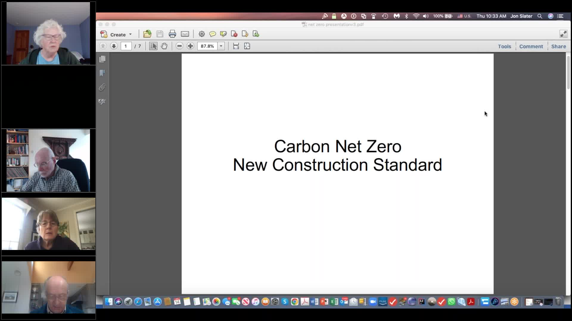Open the Comment pane
Viewport: 572px width, 321px height.
click(x=531, y=46)
